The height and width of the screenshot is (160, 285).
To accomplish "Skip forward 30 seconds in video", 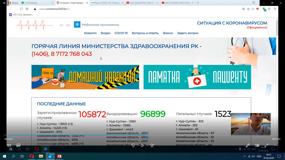I will pyautogui.click(x=152, y=145).
